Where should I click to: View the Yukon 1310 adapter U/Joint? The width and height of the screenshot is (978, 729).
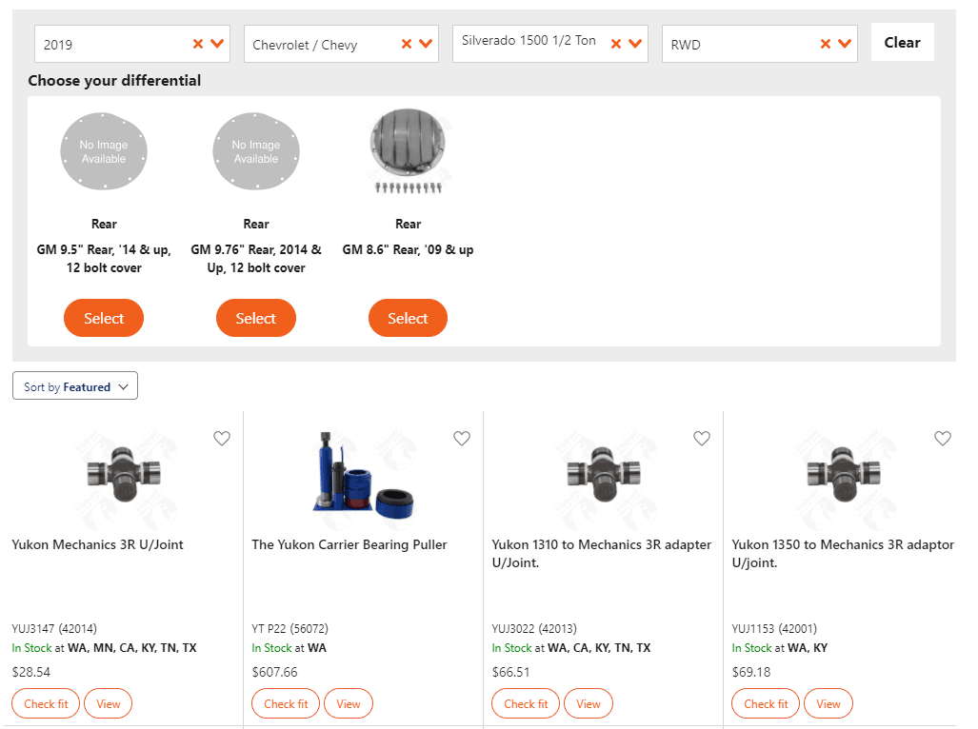(588, 703)
